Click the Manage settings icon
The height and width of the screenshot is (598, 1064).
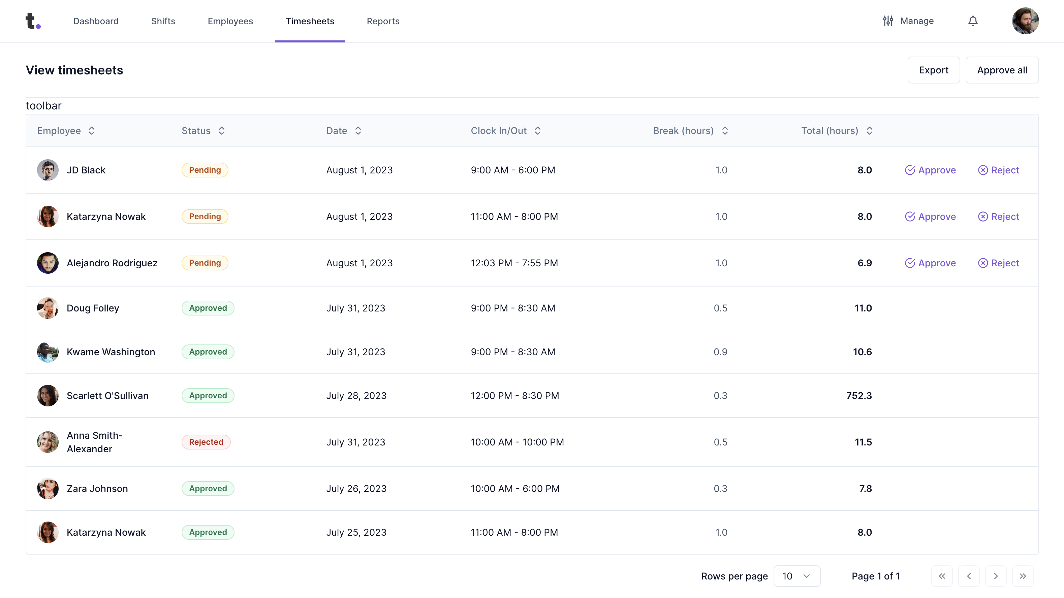[x=888, y=21]
